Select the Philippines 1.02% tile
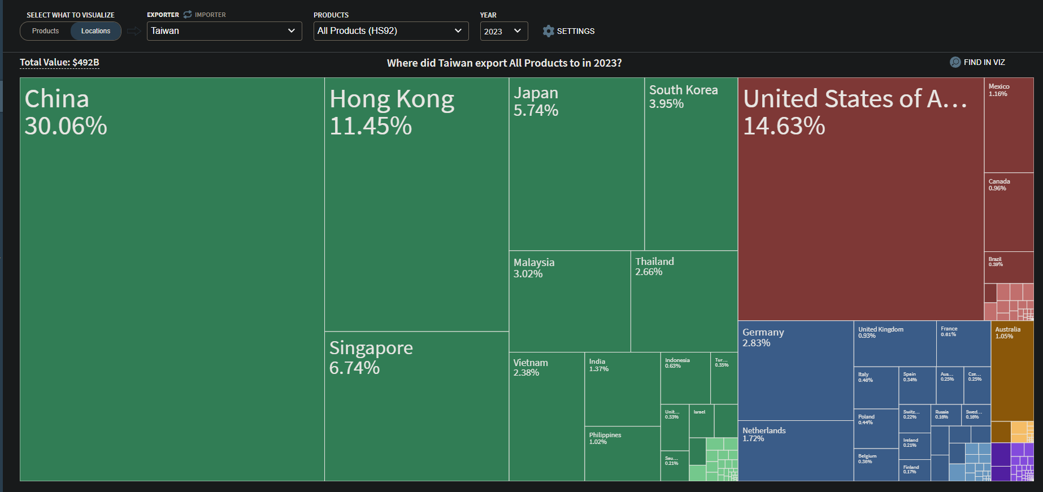 (623, 454)
